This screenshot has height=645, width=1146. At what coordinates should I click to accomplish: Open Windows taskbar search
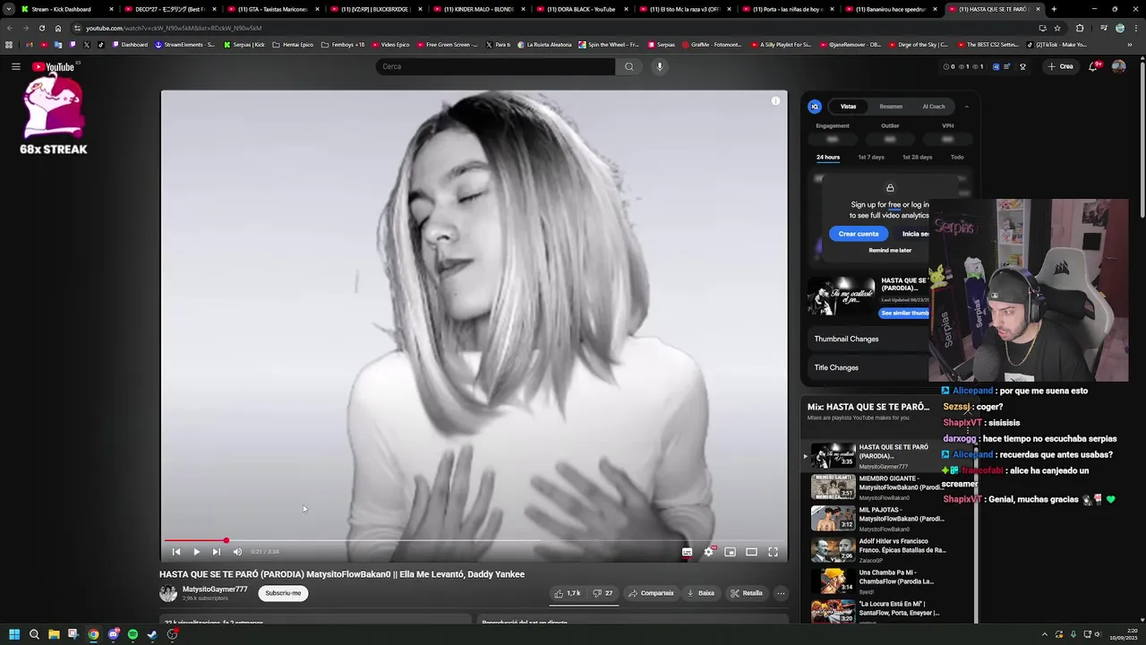[34, 634]
